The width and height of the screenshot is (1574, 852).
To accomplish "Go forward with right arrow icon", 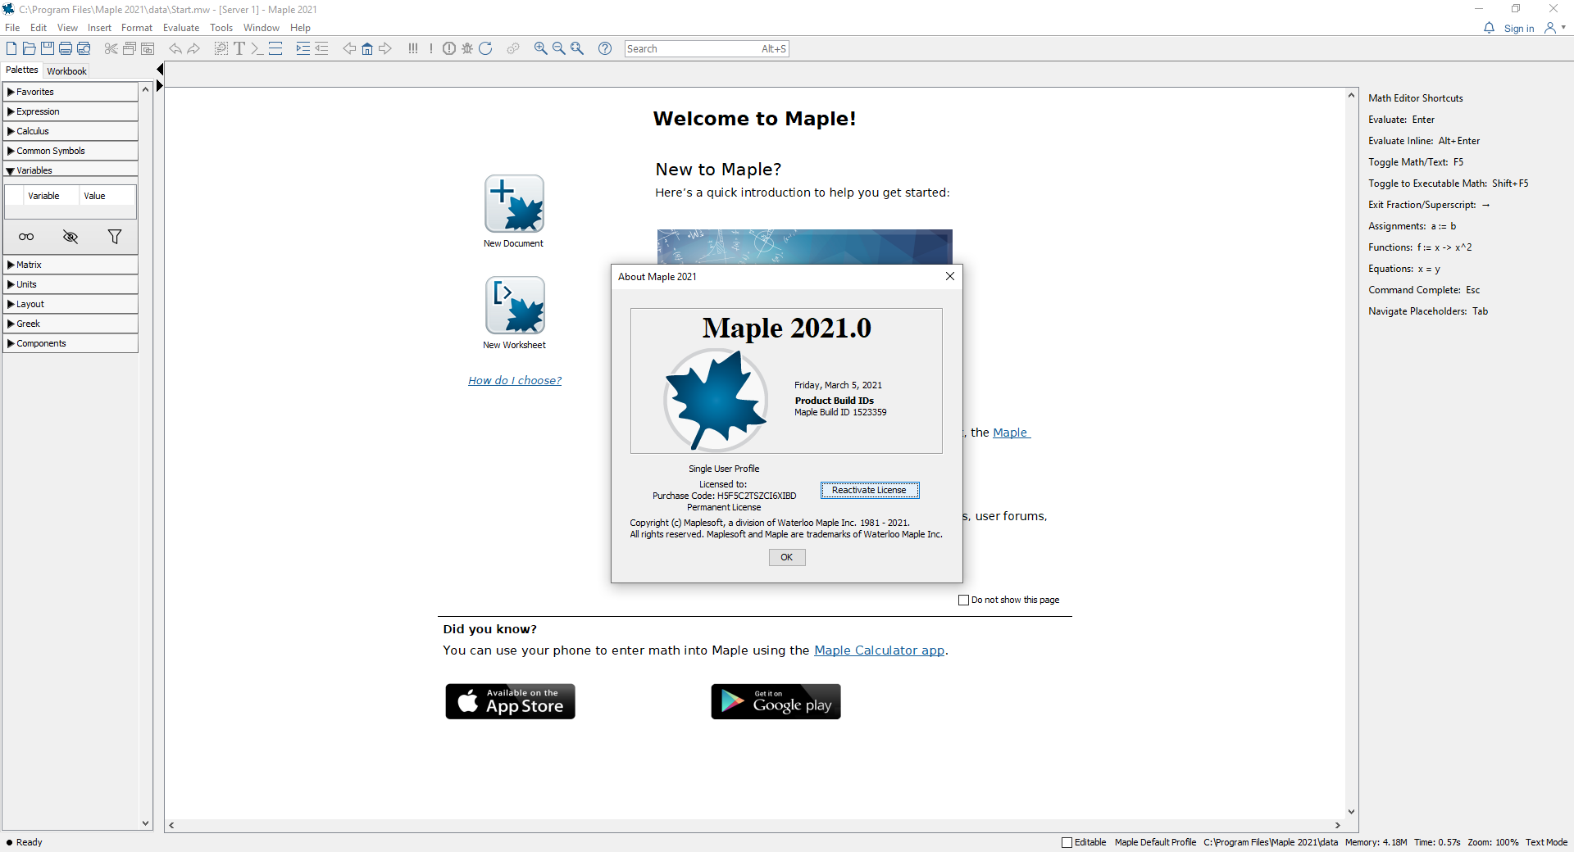I will click(x=385, y=48).
